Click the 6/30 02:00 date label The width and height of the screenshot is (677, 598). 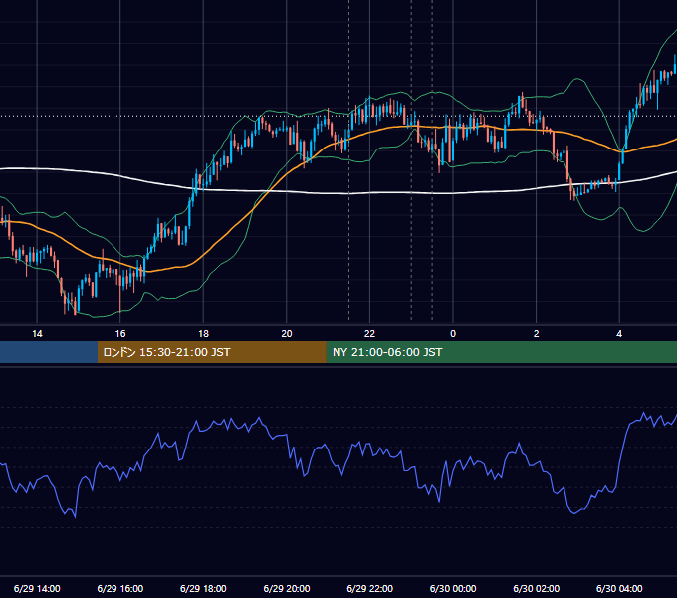click(x=537, y=588)
